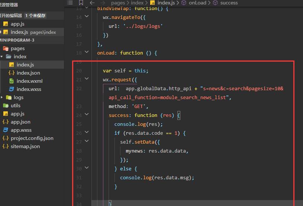Image resolution: width=303 pixels, height=206 pixels.
Task: Click the project.config.json braces icon
Action: (x=6, y=138)
